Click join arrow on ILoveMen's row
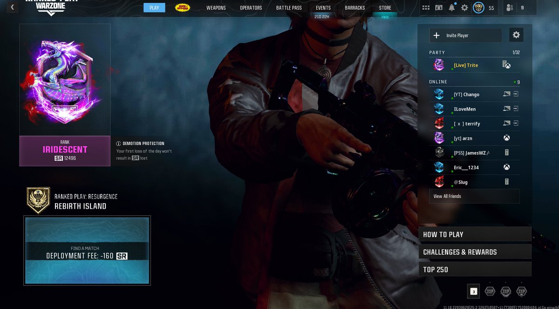 tap(516, 109)
